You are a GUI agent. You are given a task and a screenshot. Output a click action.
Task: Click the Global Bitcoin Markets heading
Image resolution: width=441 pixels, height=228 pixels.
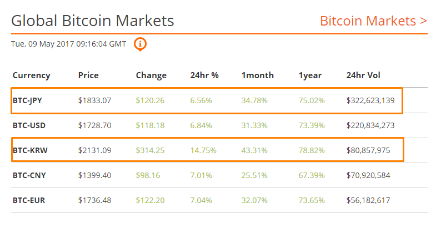tap(93, 21)
